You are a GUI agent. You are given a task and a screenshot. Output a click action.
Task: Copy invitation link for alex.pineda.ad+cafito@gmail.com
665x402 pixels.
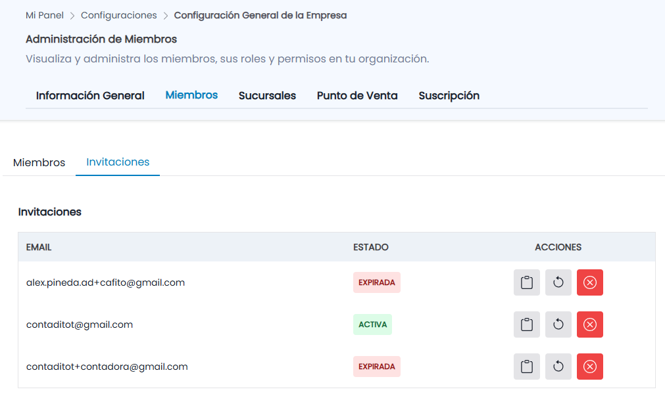tap(526, 282)
